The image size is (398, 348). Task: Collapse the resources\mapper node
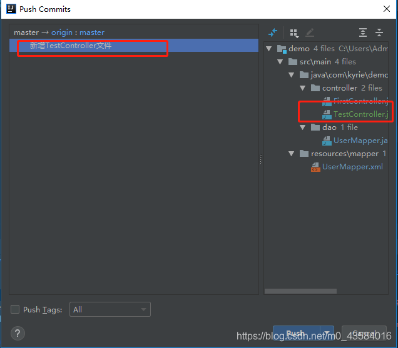point(292,154)
